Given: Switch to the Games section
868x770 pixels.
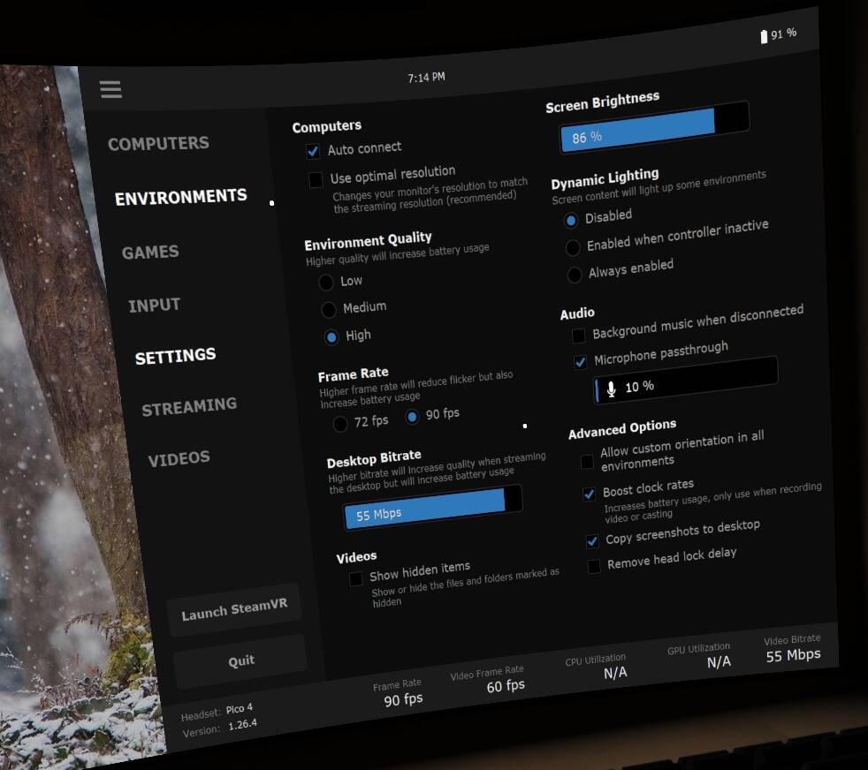Looking at the screenshot, I should coord(150,253).
